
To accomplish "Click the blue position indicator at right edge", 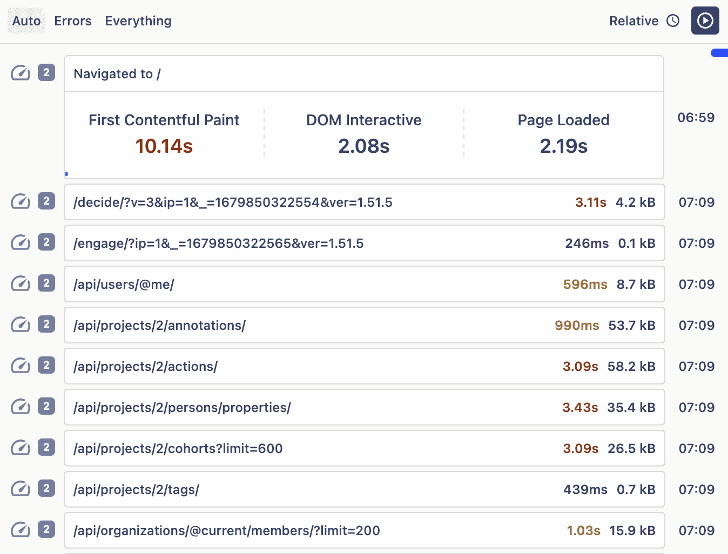I will [719, 53].
